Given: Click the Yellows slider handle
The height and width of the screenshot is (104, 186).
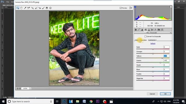Looking at the screenshot, I should tap(162, 58).
